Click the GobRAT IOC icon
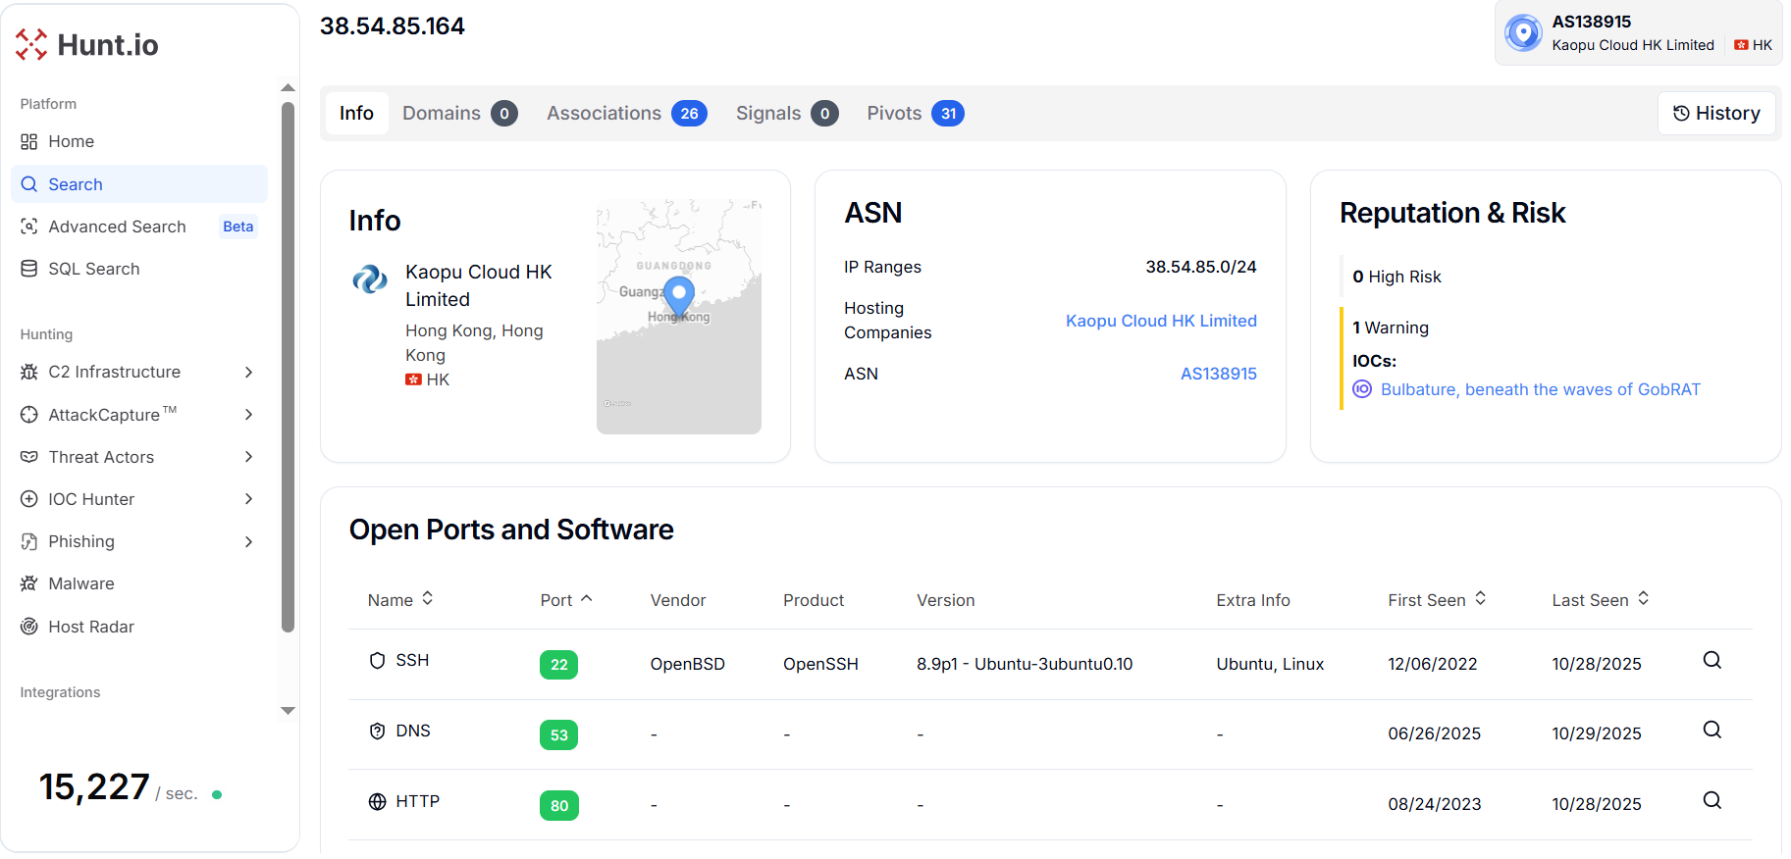Image resolution: width=1791 pixels, height=859 pixels. (x=1362, y=389)
